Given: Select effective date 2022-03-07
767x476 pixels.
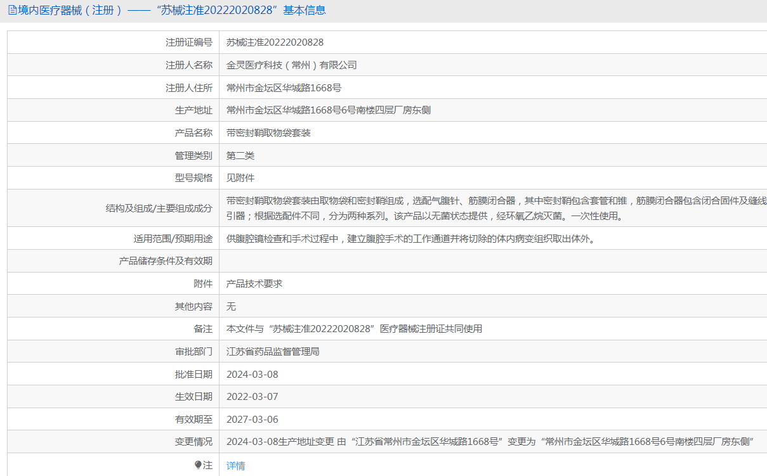Looking at the screenshot, I should coord(252,397).
